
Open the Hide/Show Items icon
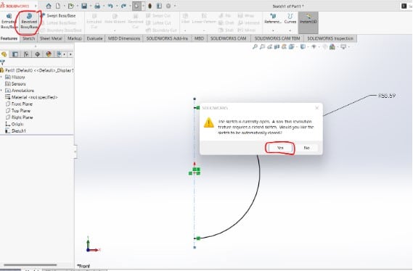pos(314,47)
